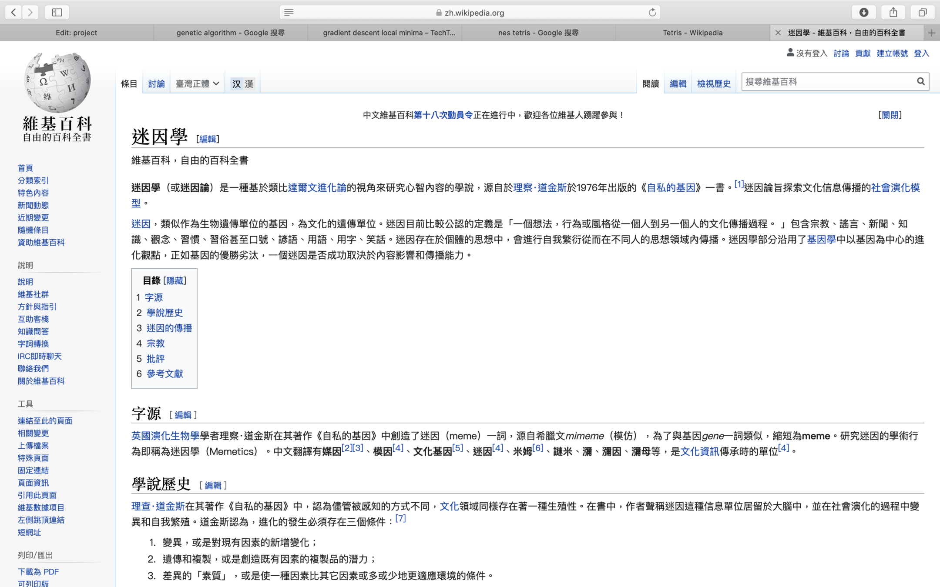Click the Wikipedia search magnifier icon

920,81
